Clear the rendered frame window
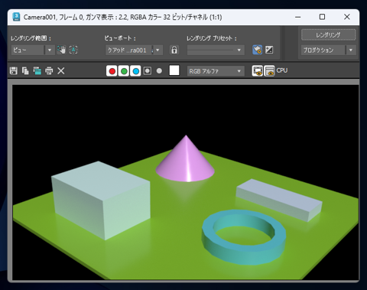 (x=61, y=70)
